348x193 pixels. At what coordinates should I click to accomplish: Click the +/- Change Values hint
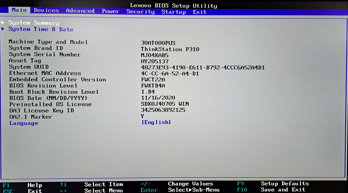pyautogui.click(x=177, y=184)
